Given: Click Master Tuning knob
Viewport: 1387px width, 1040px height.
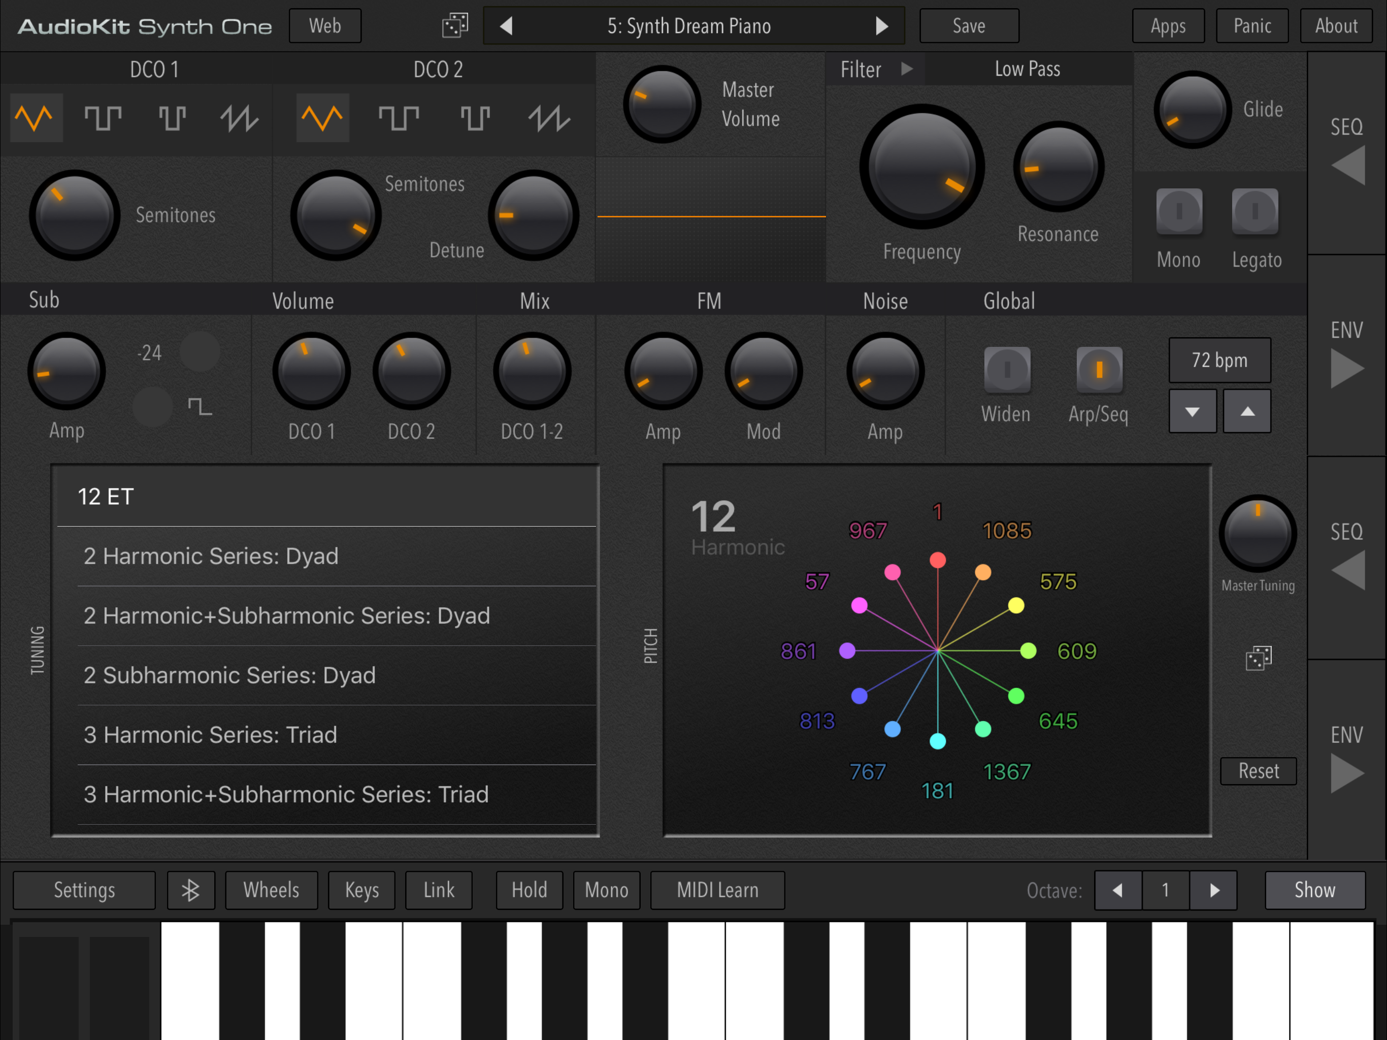Looking at the screenshot, I should tap(1257, 534).
